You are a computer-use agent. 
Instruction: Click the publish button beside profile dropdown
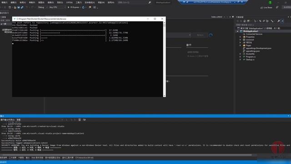[200, 35]
